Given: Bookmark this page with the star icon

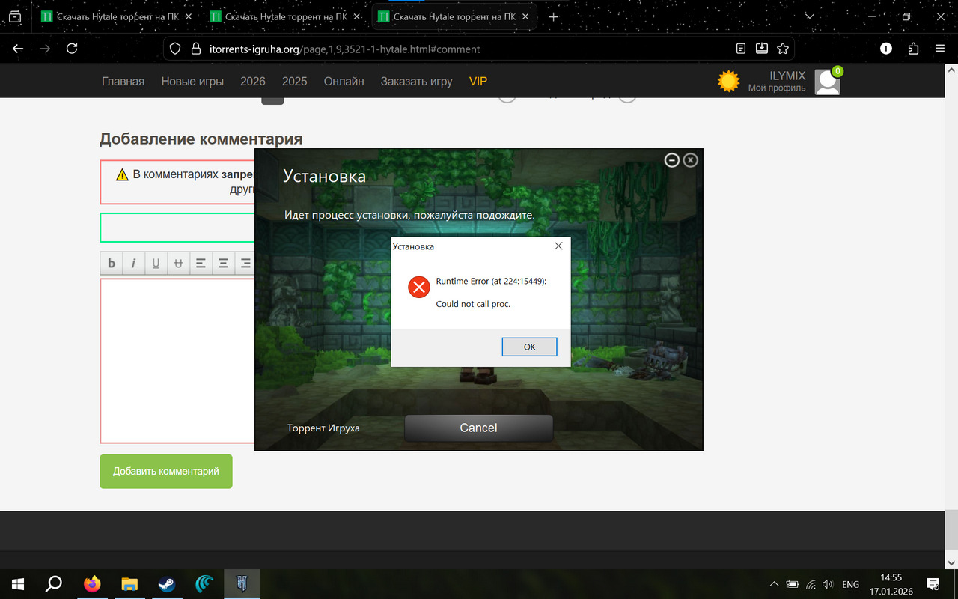Looking at the screenshot, I should pos(783,49).
